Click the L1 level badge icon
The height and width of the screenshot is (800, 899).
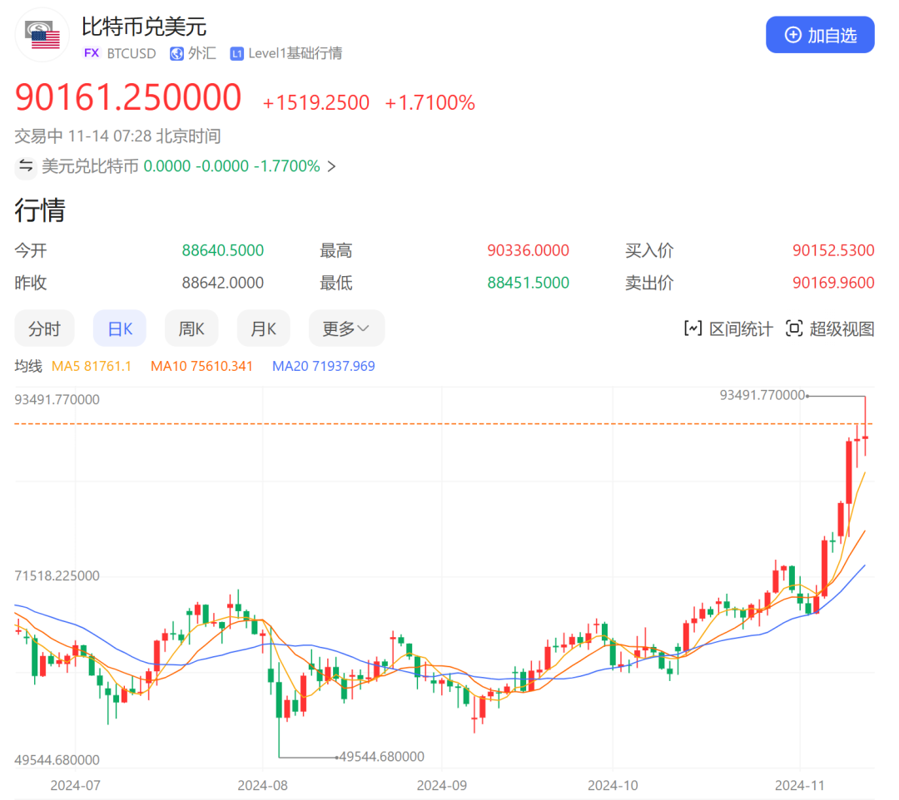pos(237,53)
